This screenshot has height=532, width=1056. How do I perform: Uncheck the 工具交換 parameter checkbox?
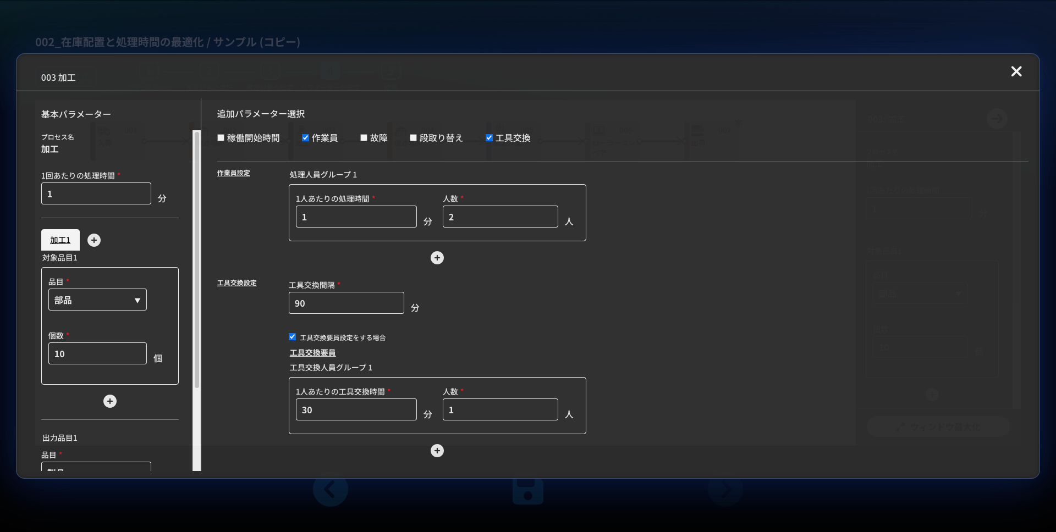coord(489,138)
